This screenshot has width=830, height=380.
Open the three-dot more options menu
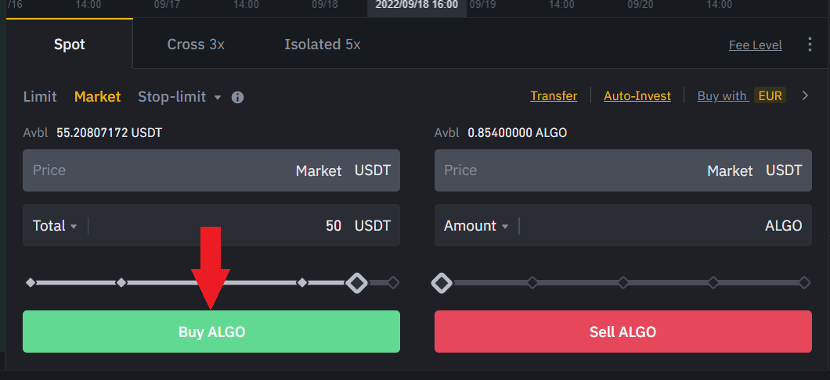(x=810, y=45)
